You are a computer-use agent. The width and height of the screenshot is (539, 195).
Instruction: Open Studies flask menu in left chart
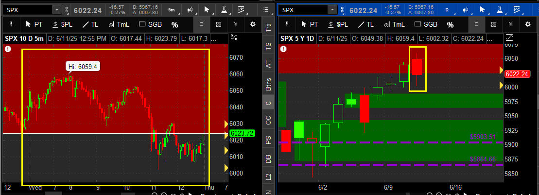click(x=224, y=10)
